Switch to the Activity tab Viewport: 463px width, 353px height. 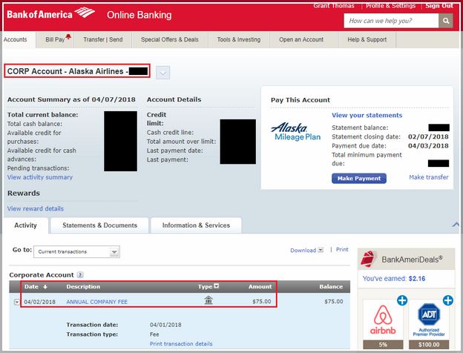point(26,225)
